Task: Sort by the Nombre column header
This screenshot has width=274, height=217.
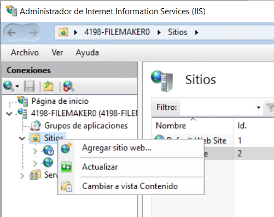Action: 193,126
